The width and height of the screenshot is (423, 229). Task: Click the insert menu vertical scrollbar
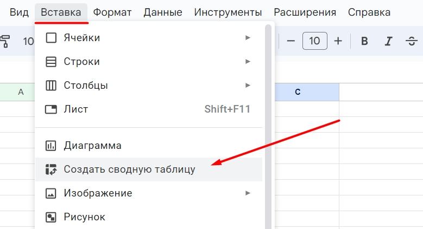268,125
